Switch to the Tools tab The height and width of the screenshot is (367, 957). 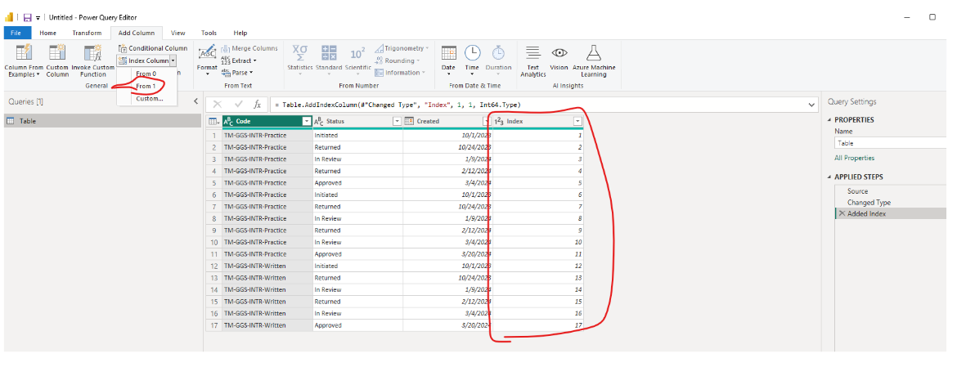[x=209, y=33]
